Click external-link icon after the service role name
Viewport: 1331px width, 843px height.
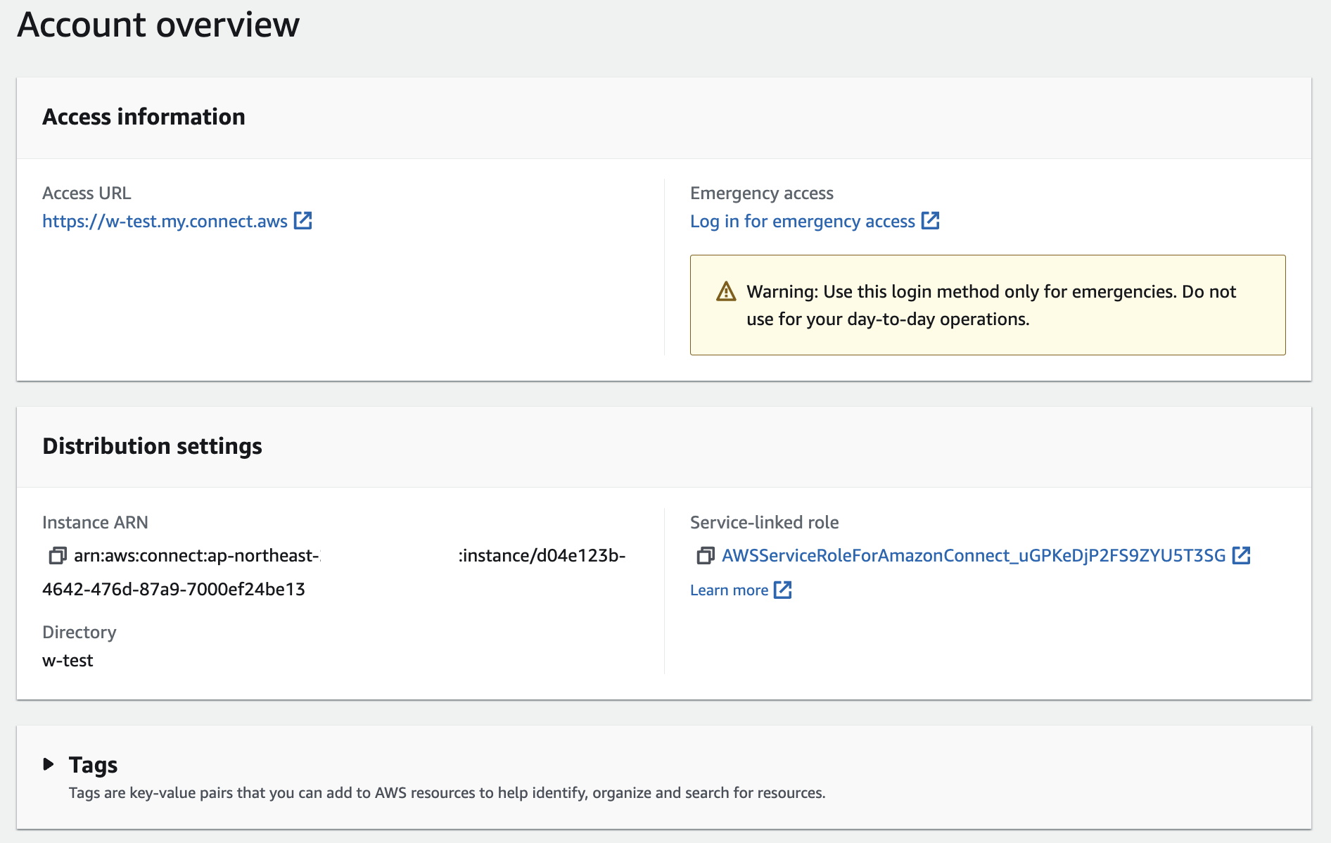coord(1242,556)
